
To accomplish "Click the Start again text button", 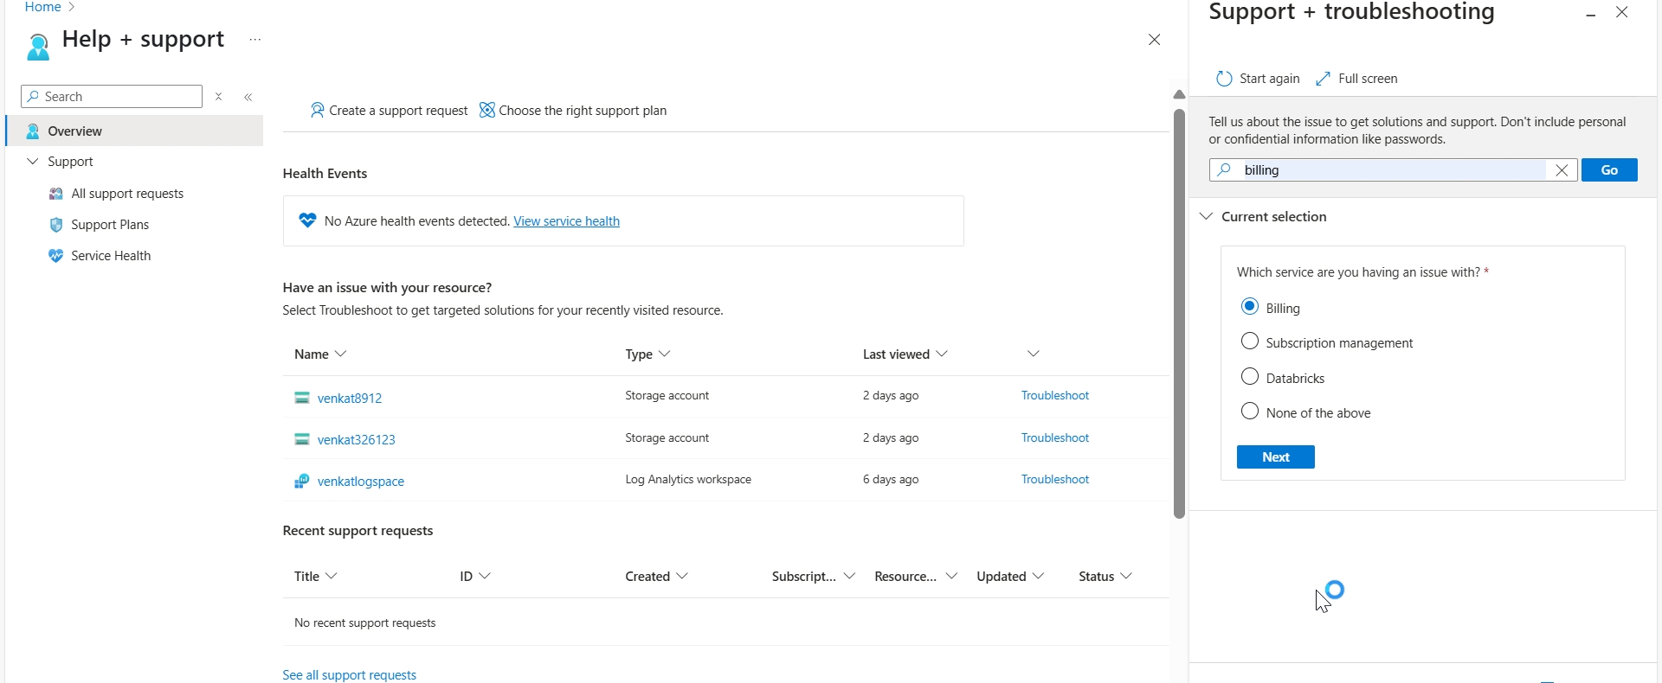I will (x=1269, y=79).
